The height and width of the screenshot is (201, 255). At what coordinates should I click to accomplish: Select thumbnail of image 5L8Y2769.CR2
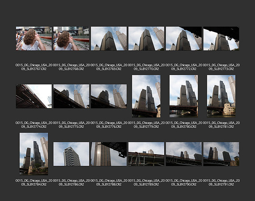pyautogui.click(x=109, y=38)
